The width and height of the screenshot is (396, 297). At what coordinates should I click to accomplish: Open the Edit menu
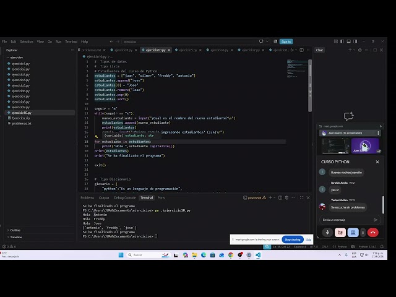coord(14,41)
